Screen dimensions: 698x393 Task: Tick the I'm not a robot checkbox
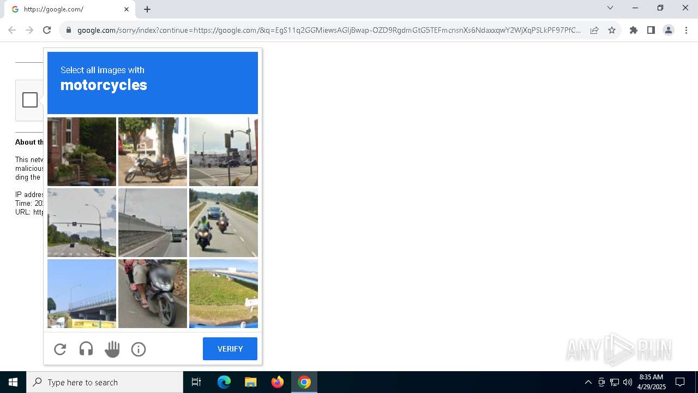[x=30, y=100]
